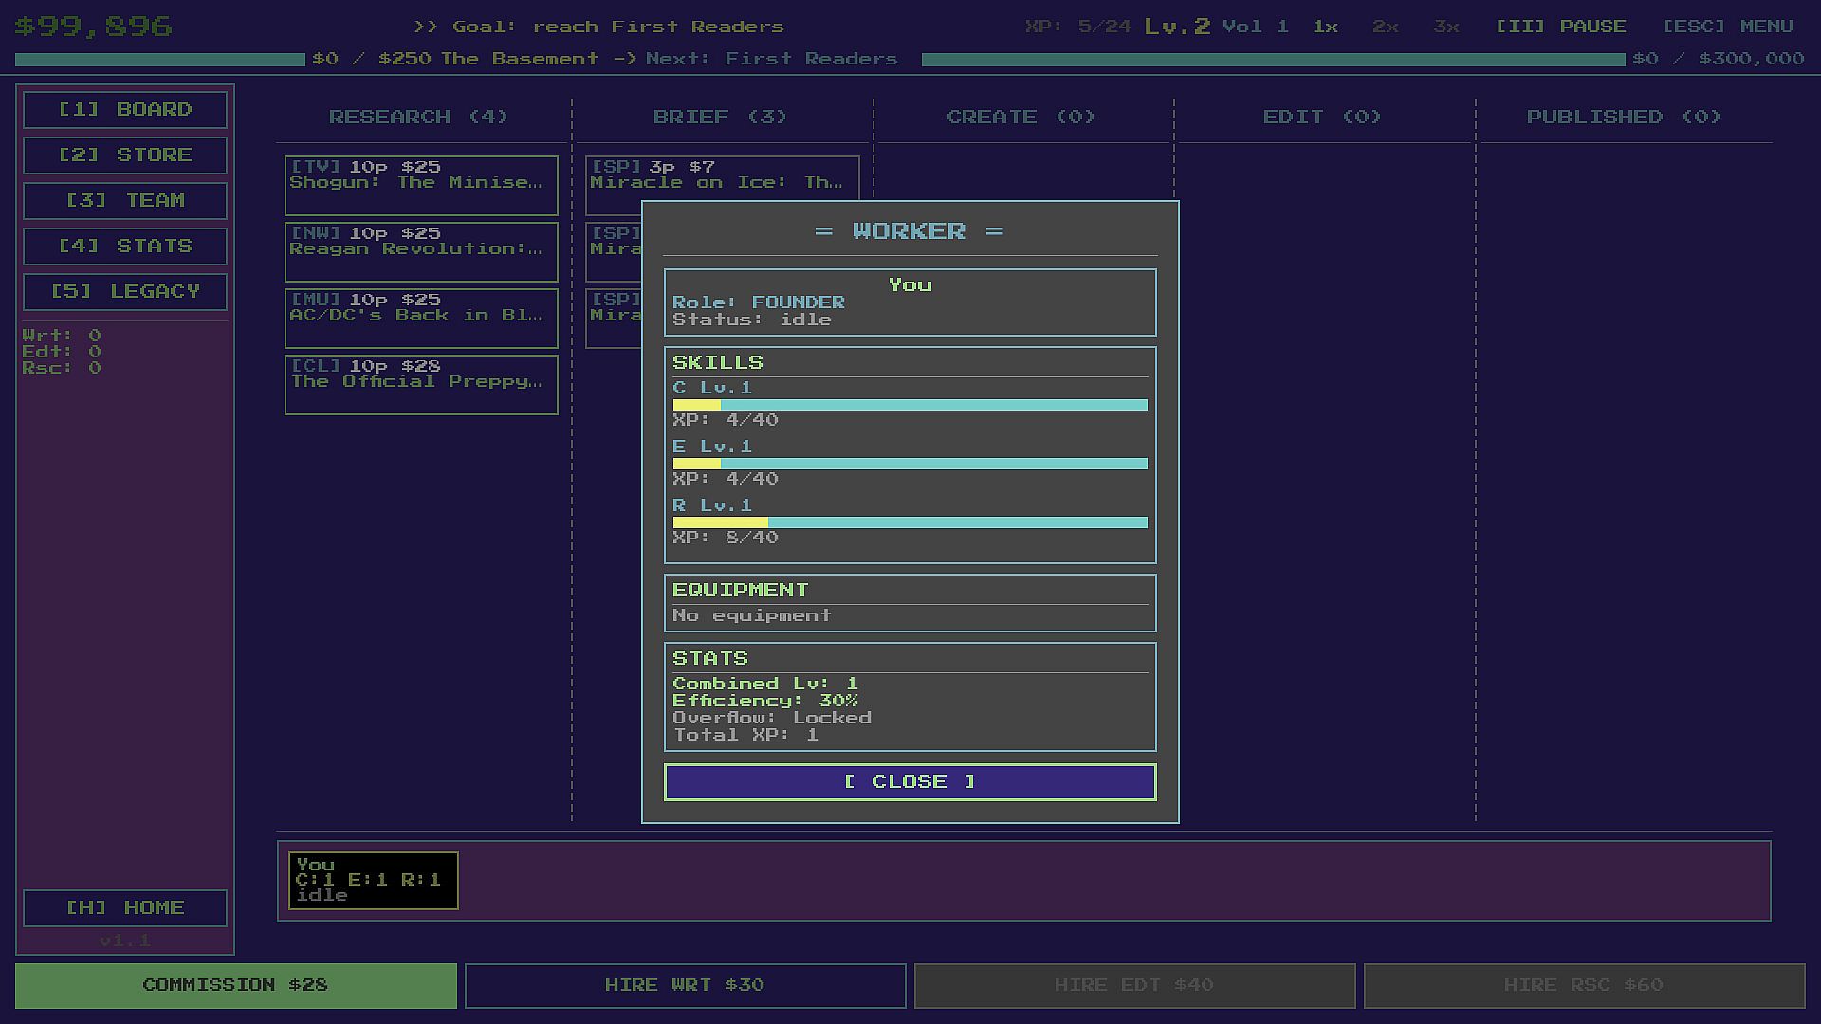Close the Worker dialog
Viewport: 1821px width, 1024px height.
[x=910, y=782]
